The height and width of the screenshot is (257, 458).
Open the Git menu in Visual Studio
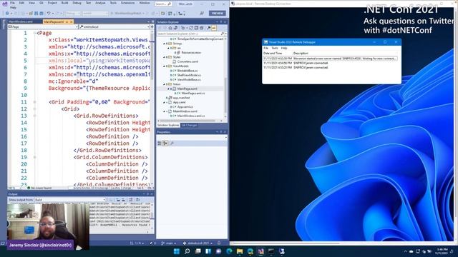[42, 3]
